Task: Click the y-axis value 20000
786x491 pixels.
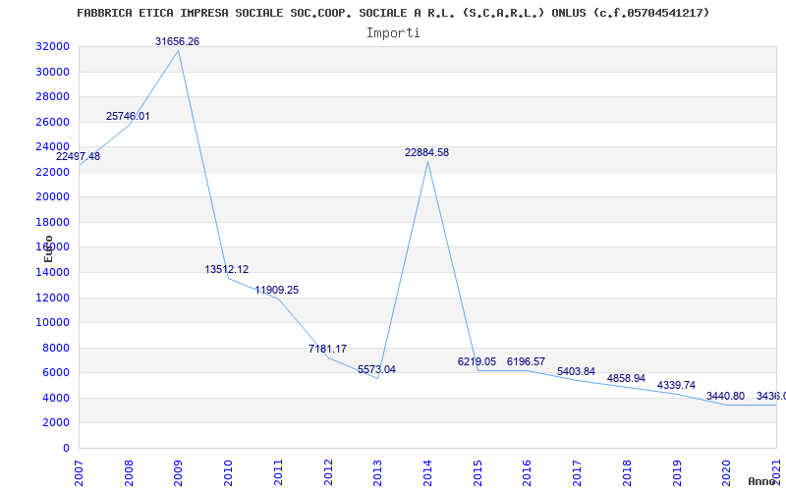Action: pyautogui.click(x=52, y=197)
